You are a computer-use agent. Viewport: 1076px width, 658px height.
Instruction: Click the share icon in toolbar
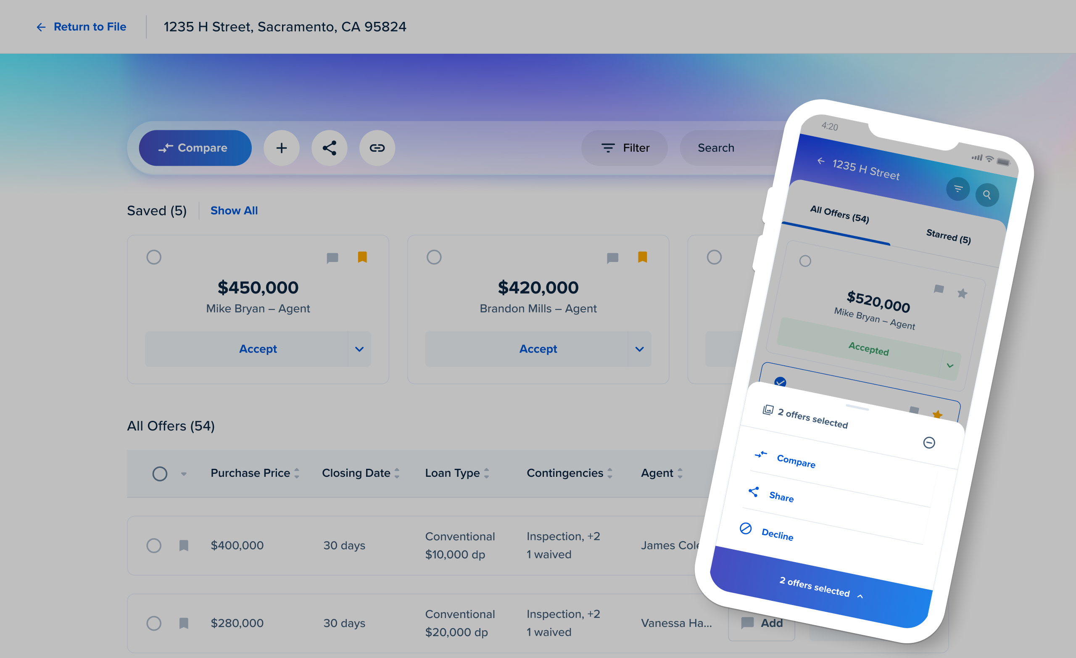pos(329,148)
